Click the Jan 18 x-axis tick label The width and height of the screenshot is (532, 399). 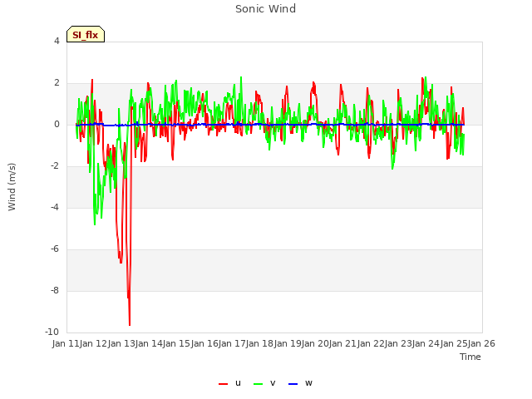point(259,343)
